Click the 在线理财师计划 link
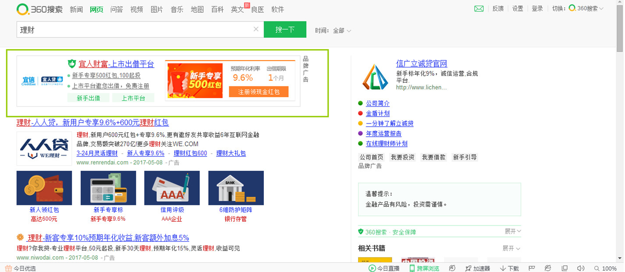The height and width of the screenshot is (272, 625). pos(387,144)
